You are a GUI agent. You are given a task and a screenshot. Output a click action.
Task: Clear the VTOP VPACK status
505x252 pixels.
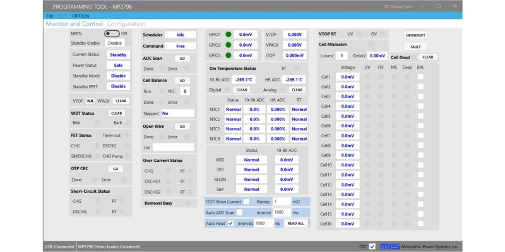click(121, 101)
